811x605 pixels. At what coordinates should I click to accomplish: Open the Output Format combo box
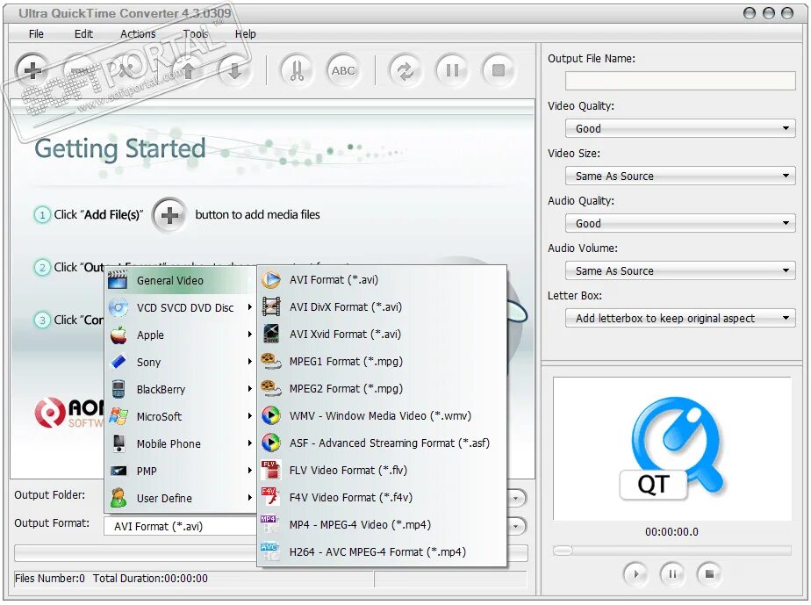[314, 526]
